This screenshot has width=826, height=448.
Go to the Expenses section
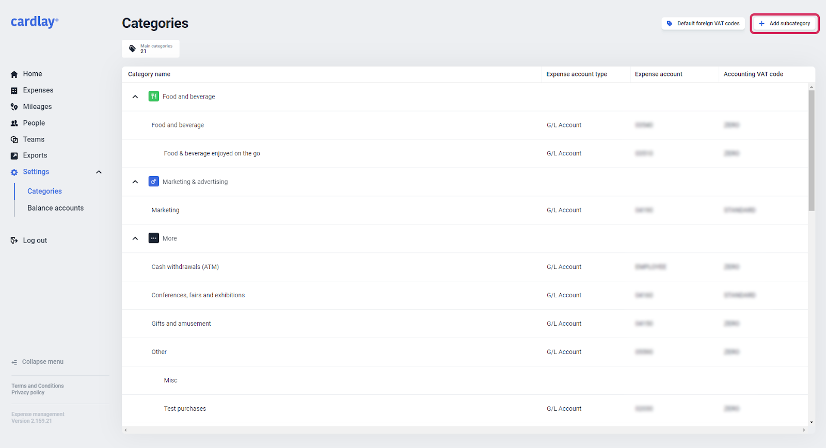(x=38, y=90)
